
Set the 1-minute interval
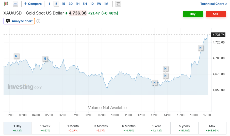pos(49,4)
